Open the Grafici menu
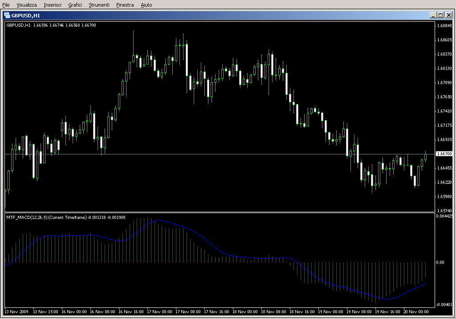Image resolution: width=456 pixels, height=319 pixels. [x=75, y=5]
